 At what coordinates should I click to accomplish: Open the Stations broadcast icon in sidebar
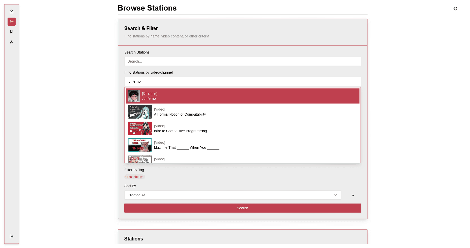12,22
